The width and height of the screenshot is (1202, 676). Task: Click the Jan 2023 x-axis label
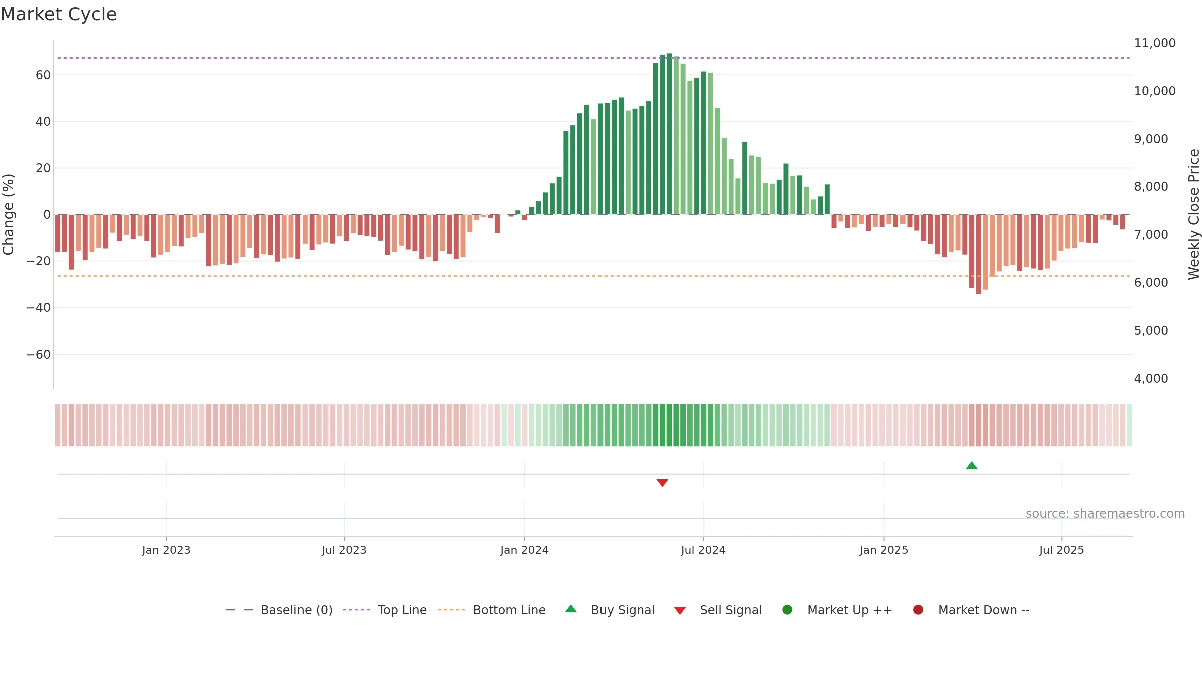click(x=166, y=550)
